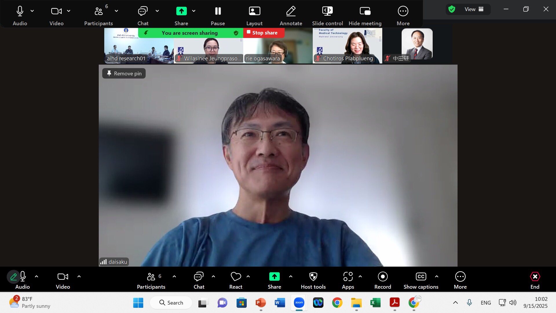Open dropdown arrow next to top Participants
The width and height of the screenshot is (556, 313).
point(116,11)
